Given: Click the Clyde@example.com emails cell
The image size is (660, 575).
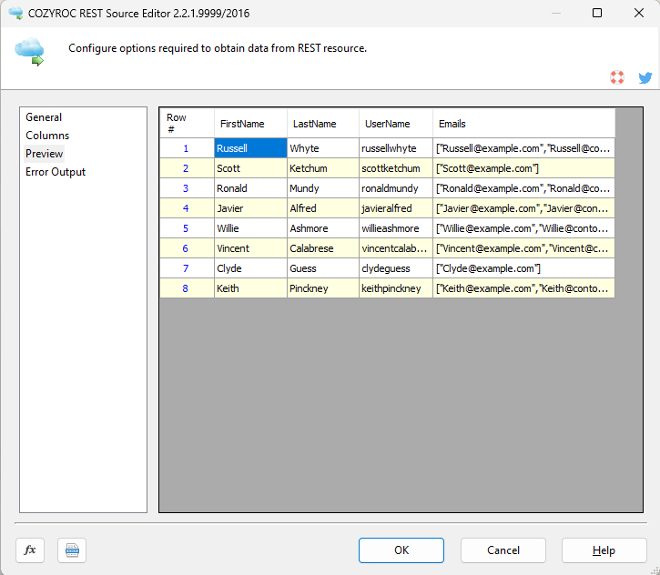Looking at the screenshot, I should pyautogui.click(x=523, y=268).
